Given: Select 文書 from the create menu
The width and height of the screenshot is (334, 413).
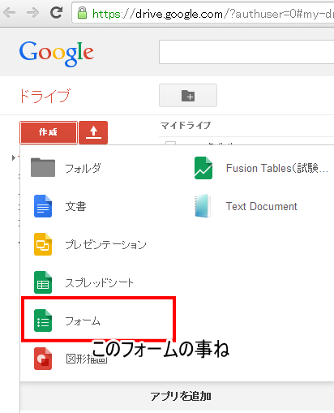Looking at the screenshot, I should coord(75,206).
